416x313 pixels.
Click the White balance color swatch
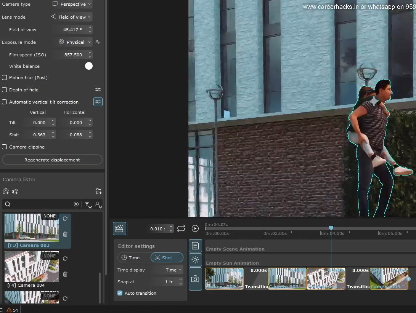pyautogui.click(x=89, y=66)
